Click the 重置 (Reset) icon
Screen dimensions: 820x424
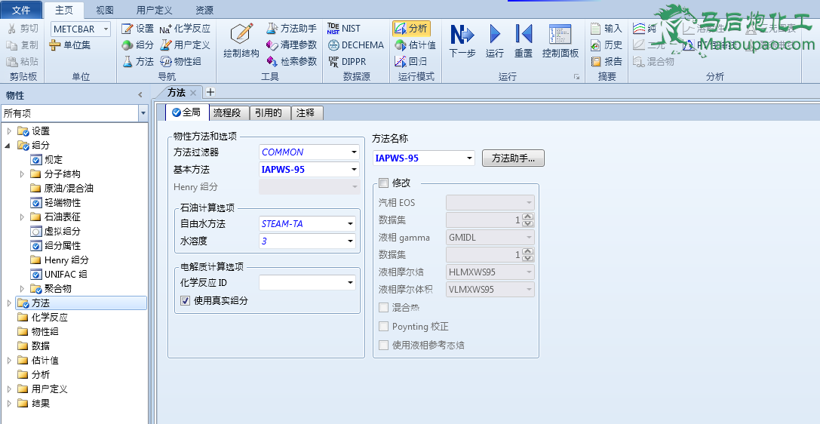pos(524,34)
